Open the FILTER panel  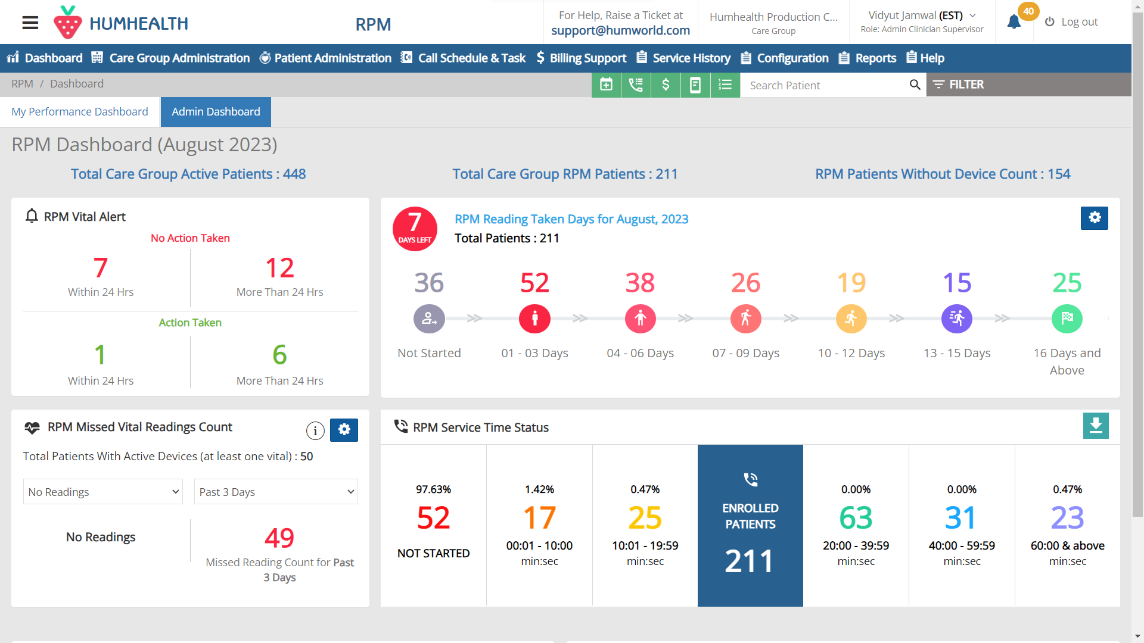(959, 85)
